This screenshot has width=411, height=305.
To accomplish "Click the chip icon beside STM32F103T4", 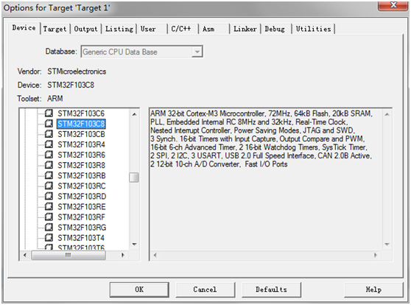I will (49, 238).
